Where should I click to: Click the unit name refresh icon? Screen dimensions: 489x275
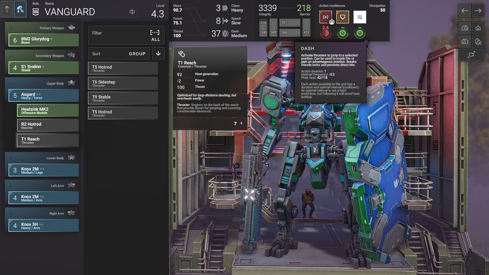(132, 12)
